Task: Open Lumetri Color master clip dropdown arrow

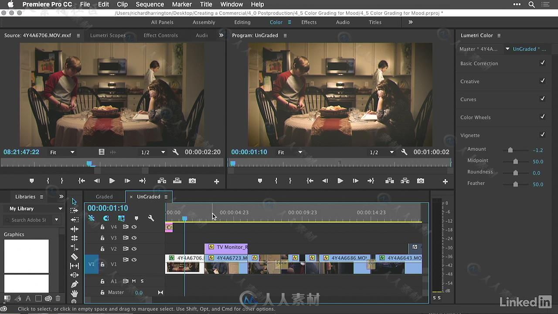Action: click(507, 49)
